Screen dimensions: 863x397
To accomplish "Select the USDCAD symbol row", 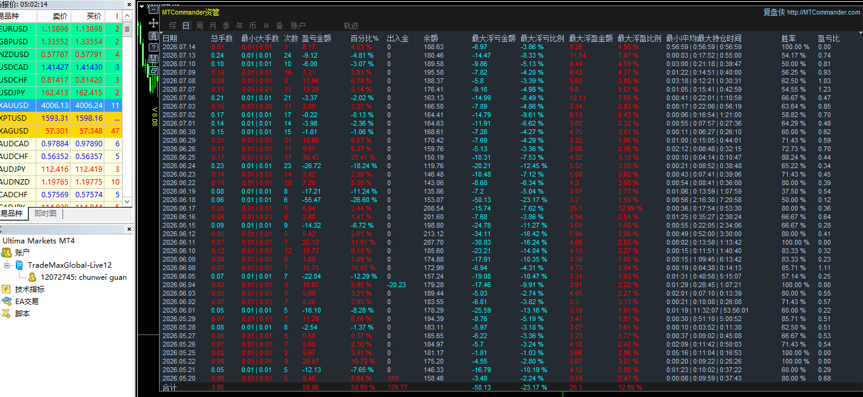I will pos(61,67).
